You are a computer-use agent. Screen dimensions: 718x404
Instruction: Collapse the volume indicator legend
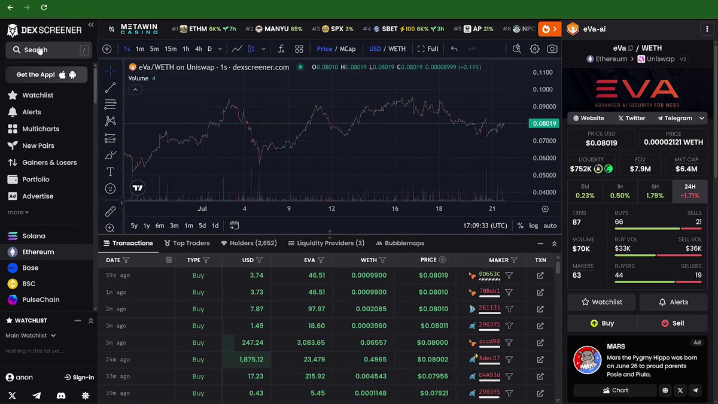(x=135, y=90)
